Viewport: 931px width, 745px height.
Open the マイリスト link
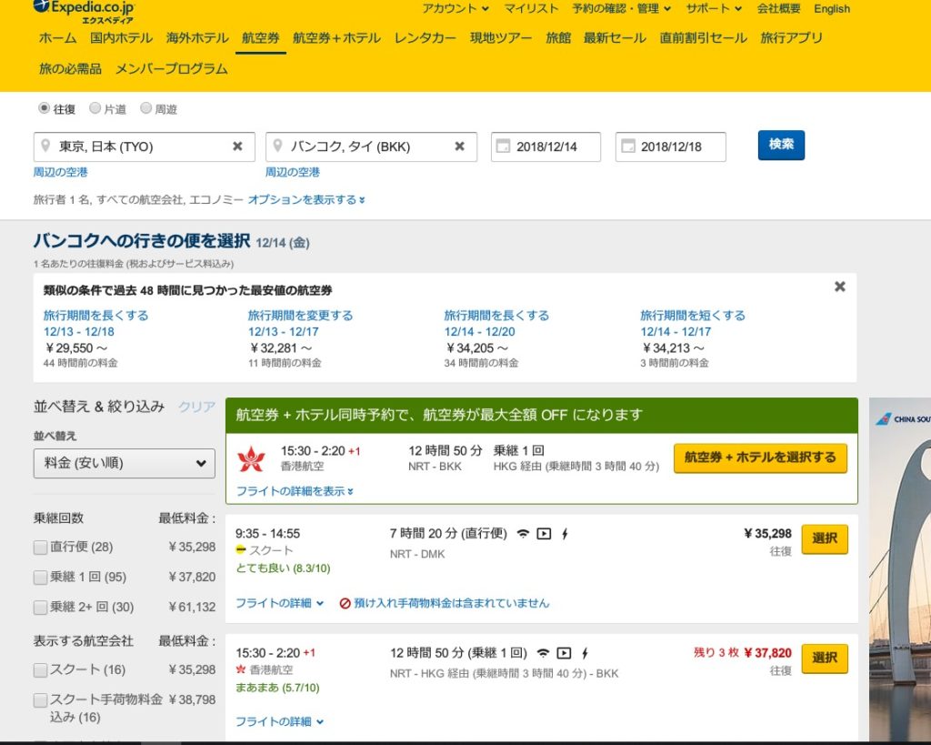coord(531,8)
